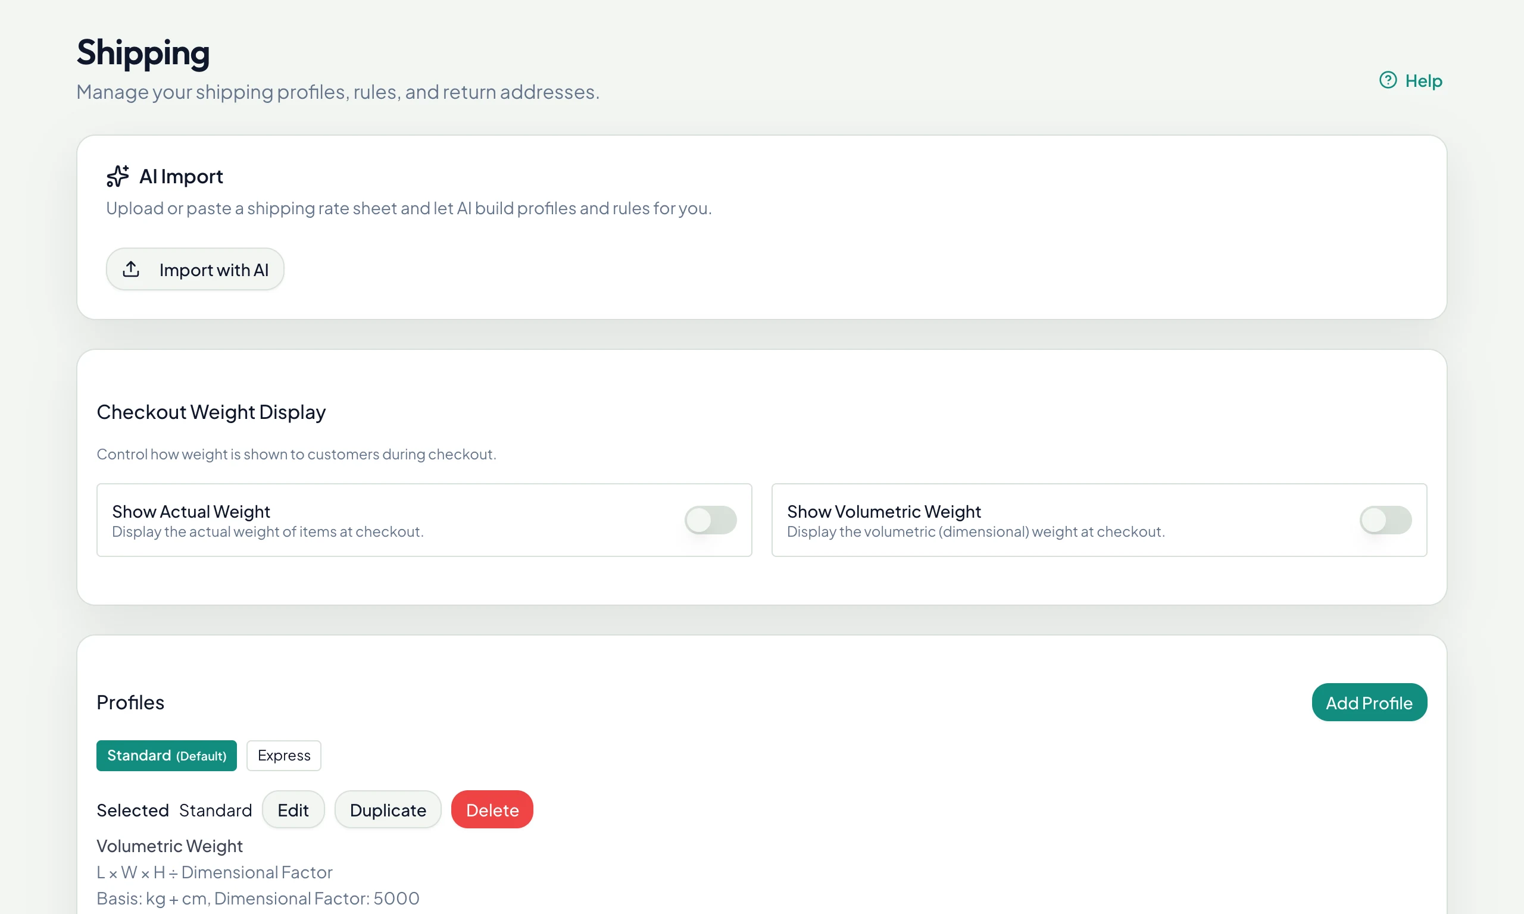Screen dimensions: 1524x914
Task: Click the AI Import sparkle icon
Action: 118,176
